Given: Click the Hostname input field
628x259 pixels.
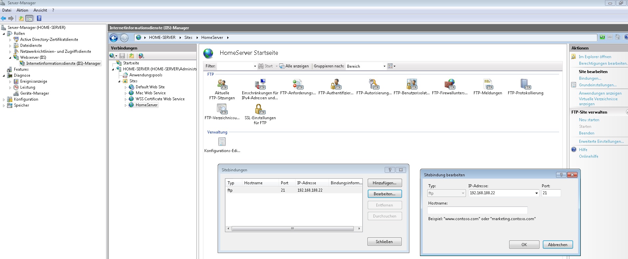Looking at the screenshot, I should coord(478,210).
